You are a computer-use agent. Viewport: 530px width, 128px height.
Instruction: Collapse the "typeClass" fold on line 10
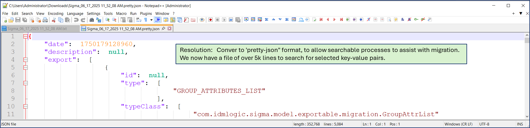point(26,107)
